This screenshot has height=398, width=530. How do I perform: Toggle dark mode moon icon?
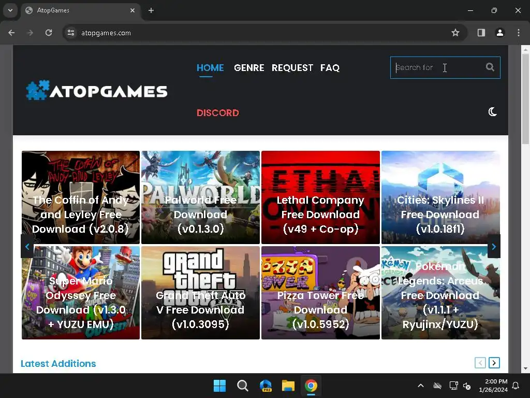493,112
